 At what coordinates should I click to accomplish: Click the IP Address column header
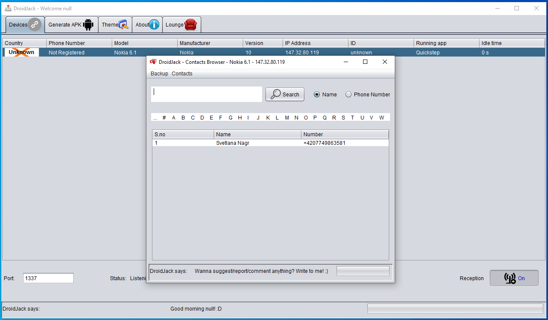(x=316, y=43)
